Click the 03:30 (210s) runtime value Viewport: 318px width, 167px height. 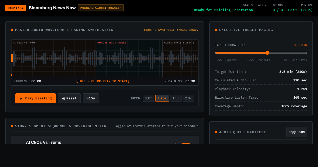pos(300,10)
